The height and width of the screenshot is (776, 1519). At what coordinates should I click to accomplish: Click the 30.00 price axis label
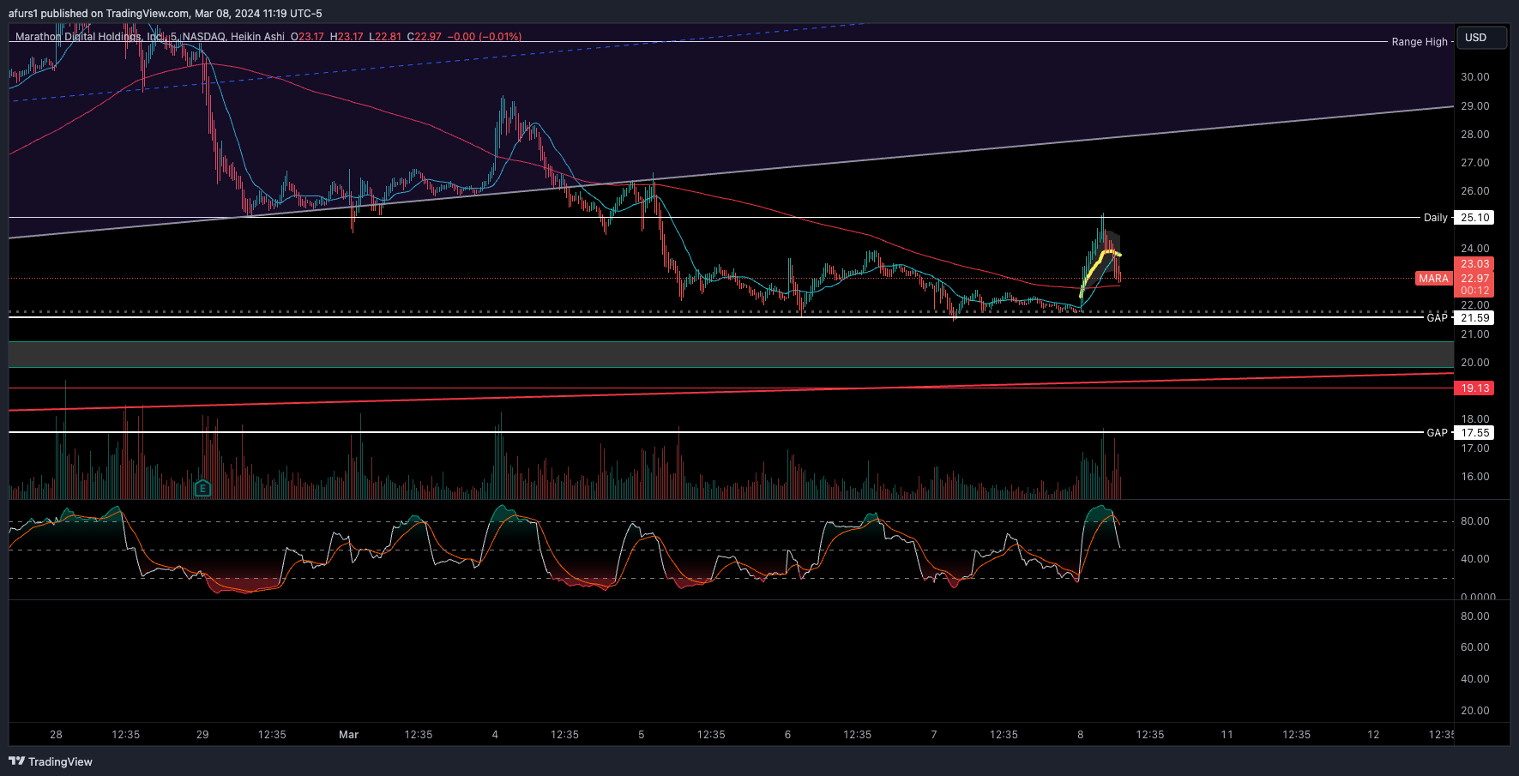tap(1474, 77)
